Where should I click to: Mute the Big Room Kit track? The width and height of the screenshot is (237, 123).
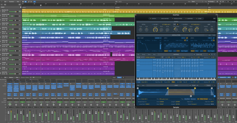tap(3, 12)
